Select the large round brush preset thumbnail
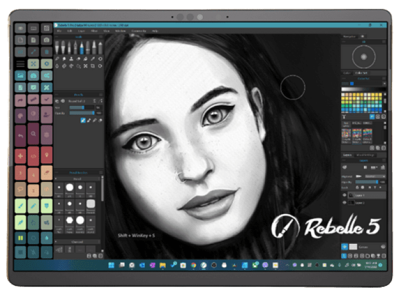 coord(69,187)
